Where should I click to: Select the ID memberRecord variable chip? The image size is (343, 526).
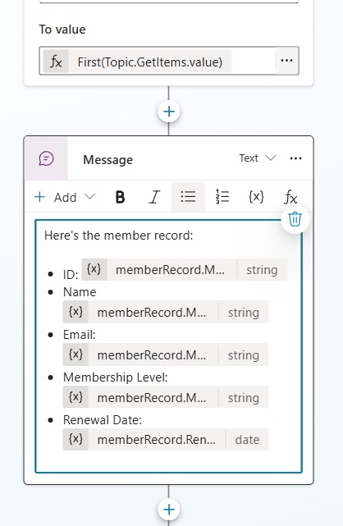click(185, 270)
